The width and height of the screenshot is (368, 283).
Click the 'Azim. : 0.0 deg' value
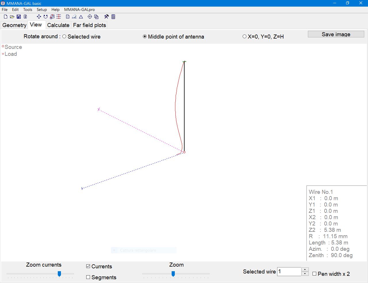pos(329,249)
